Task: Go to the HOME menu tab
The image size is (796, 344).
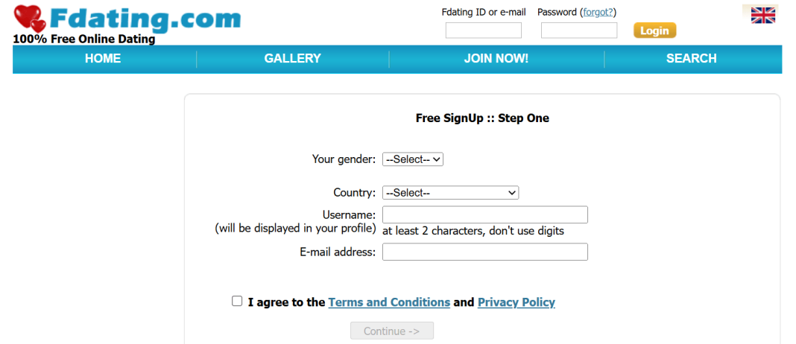Action: (103, 59)
